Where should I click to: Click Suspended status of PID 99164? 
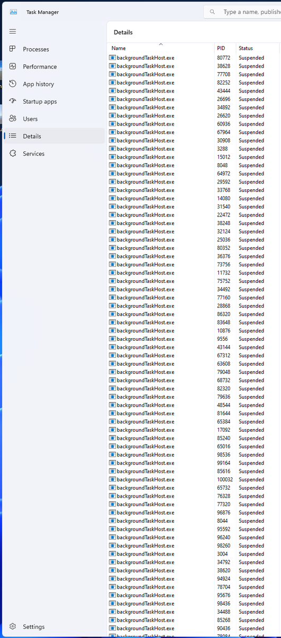point(251,463)
